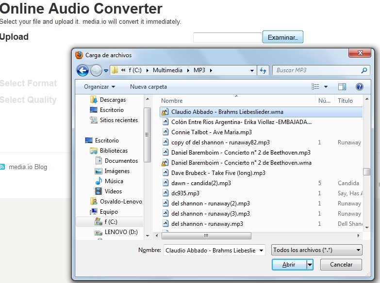380x283 pixels.
Task: Click the change view icon in toolbar
Action: click(315, 87)
